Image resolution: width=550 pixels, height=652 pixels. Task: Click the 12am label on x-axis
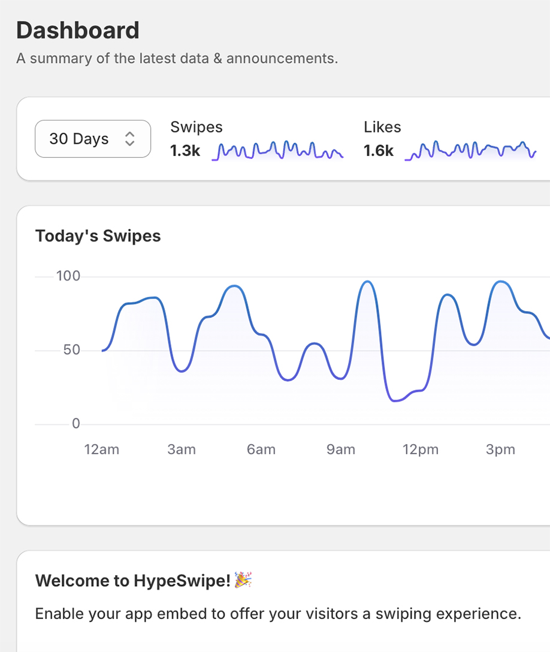[101, 449]
